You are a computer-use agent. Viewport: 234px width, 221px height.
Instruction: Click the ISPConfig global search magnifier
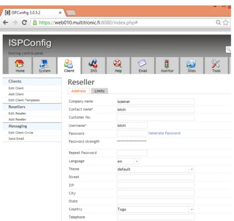(228, 49)
